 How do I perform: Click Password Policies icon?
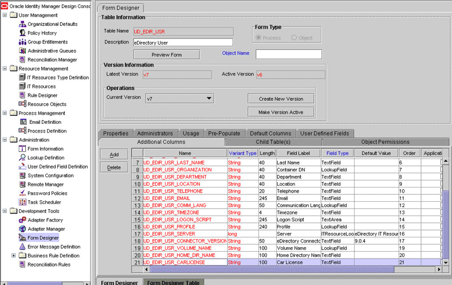point(22,193)
